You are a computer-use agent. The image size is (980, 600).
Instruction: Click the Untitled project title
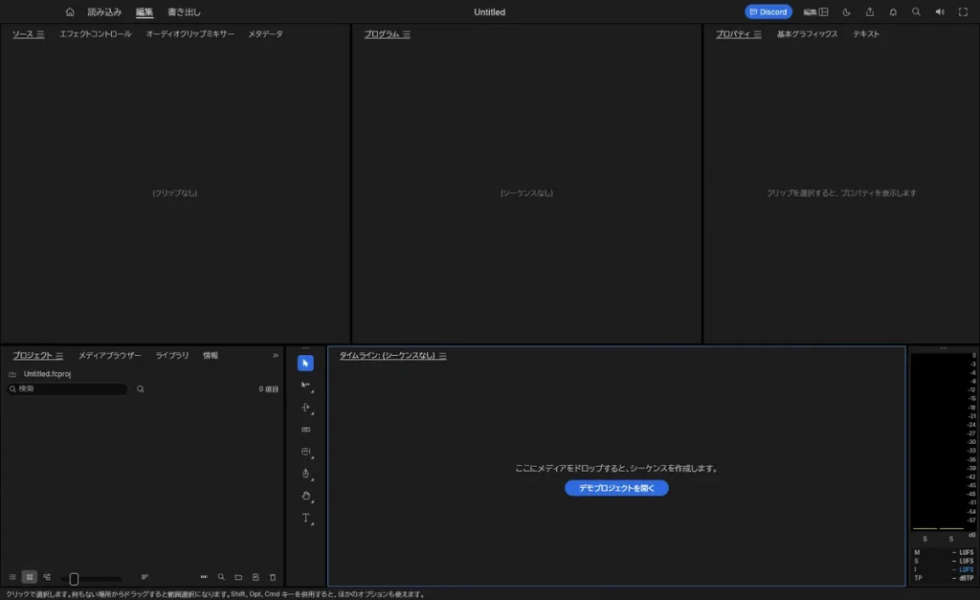pos(489,11)
